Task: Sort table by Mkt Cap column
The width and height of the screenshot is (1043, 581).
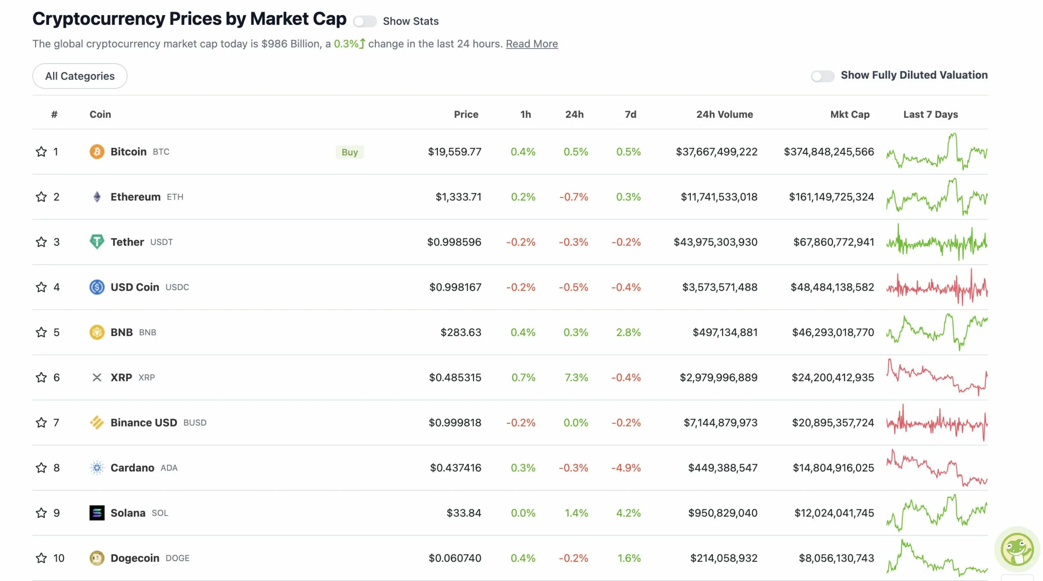Action: (x=849, y=114)
